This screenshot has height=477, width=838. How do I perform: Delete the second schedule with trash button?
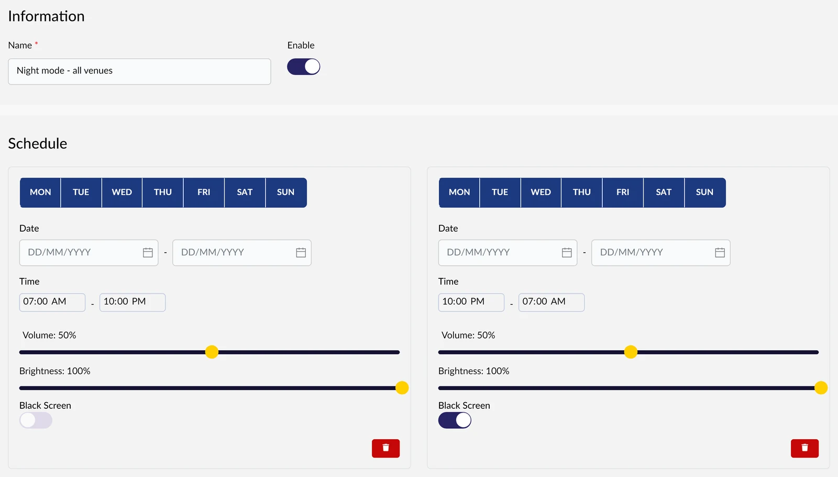click(804, 448)
